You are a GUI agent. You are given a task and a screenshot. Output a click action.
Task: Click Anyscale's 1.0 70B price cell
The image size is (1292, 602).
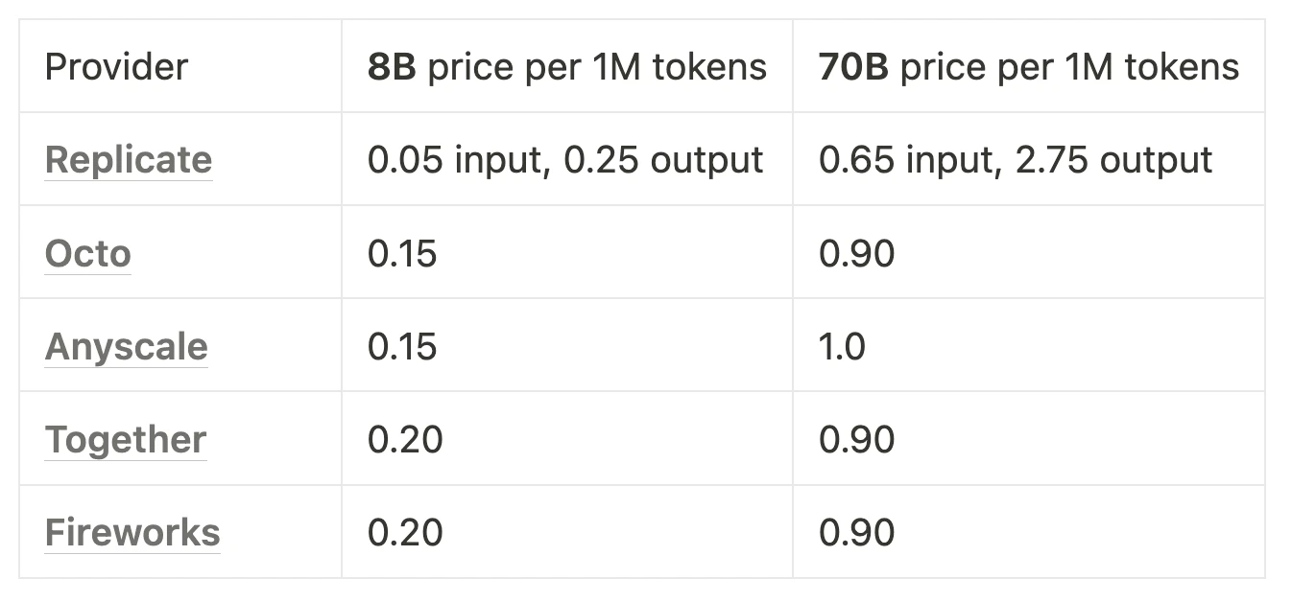(842, 346)
